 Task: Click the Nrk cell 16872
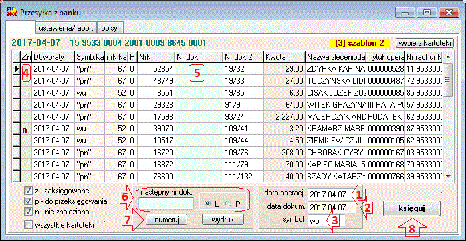(x=156, y=165)
